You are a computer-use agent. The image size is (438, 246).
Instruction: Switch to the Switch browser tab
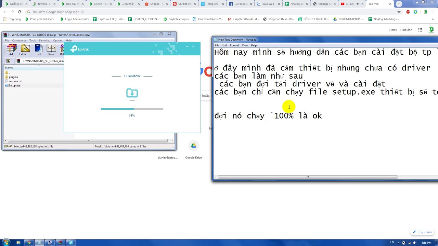(x=100, y=4)
